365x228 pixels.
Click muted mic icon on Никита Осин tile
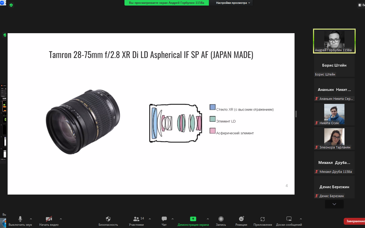tap(317, 123)
